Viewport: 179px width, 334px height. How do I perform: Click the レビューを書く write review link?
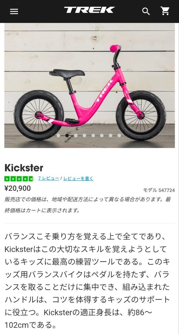coord(78,178)
